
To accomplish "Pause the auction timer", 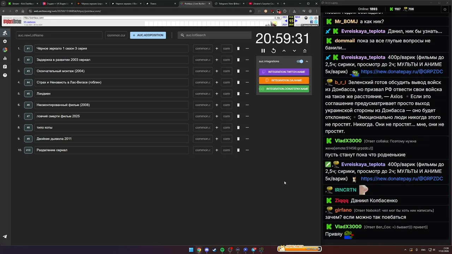I will (263, 51).
